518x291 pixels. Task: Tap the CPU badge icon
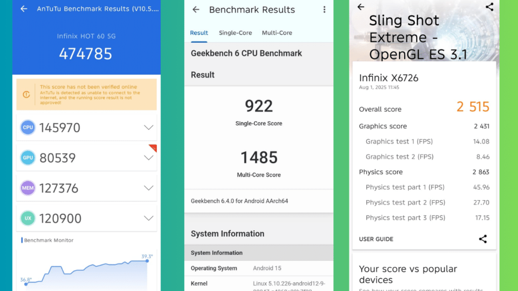point(28,127)
